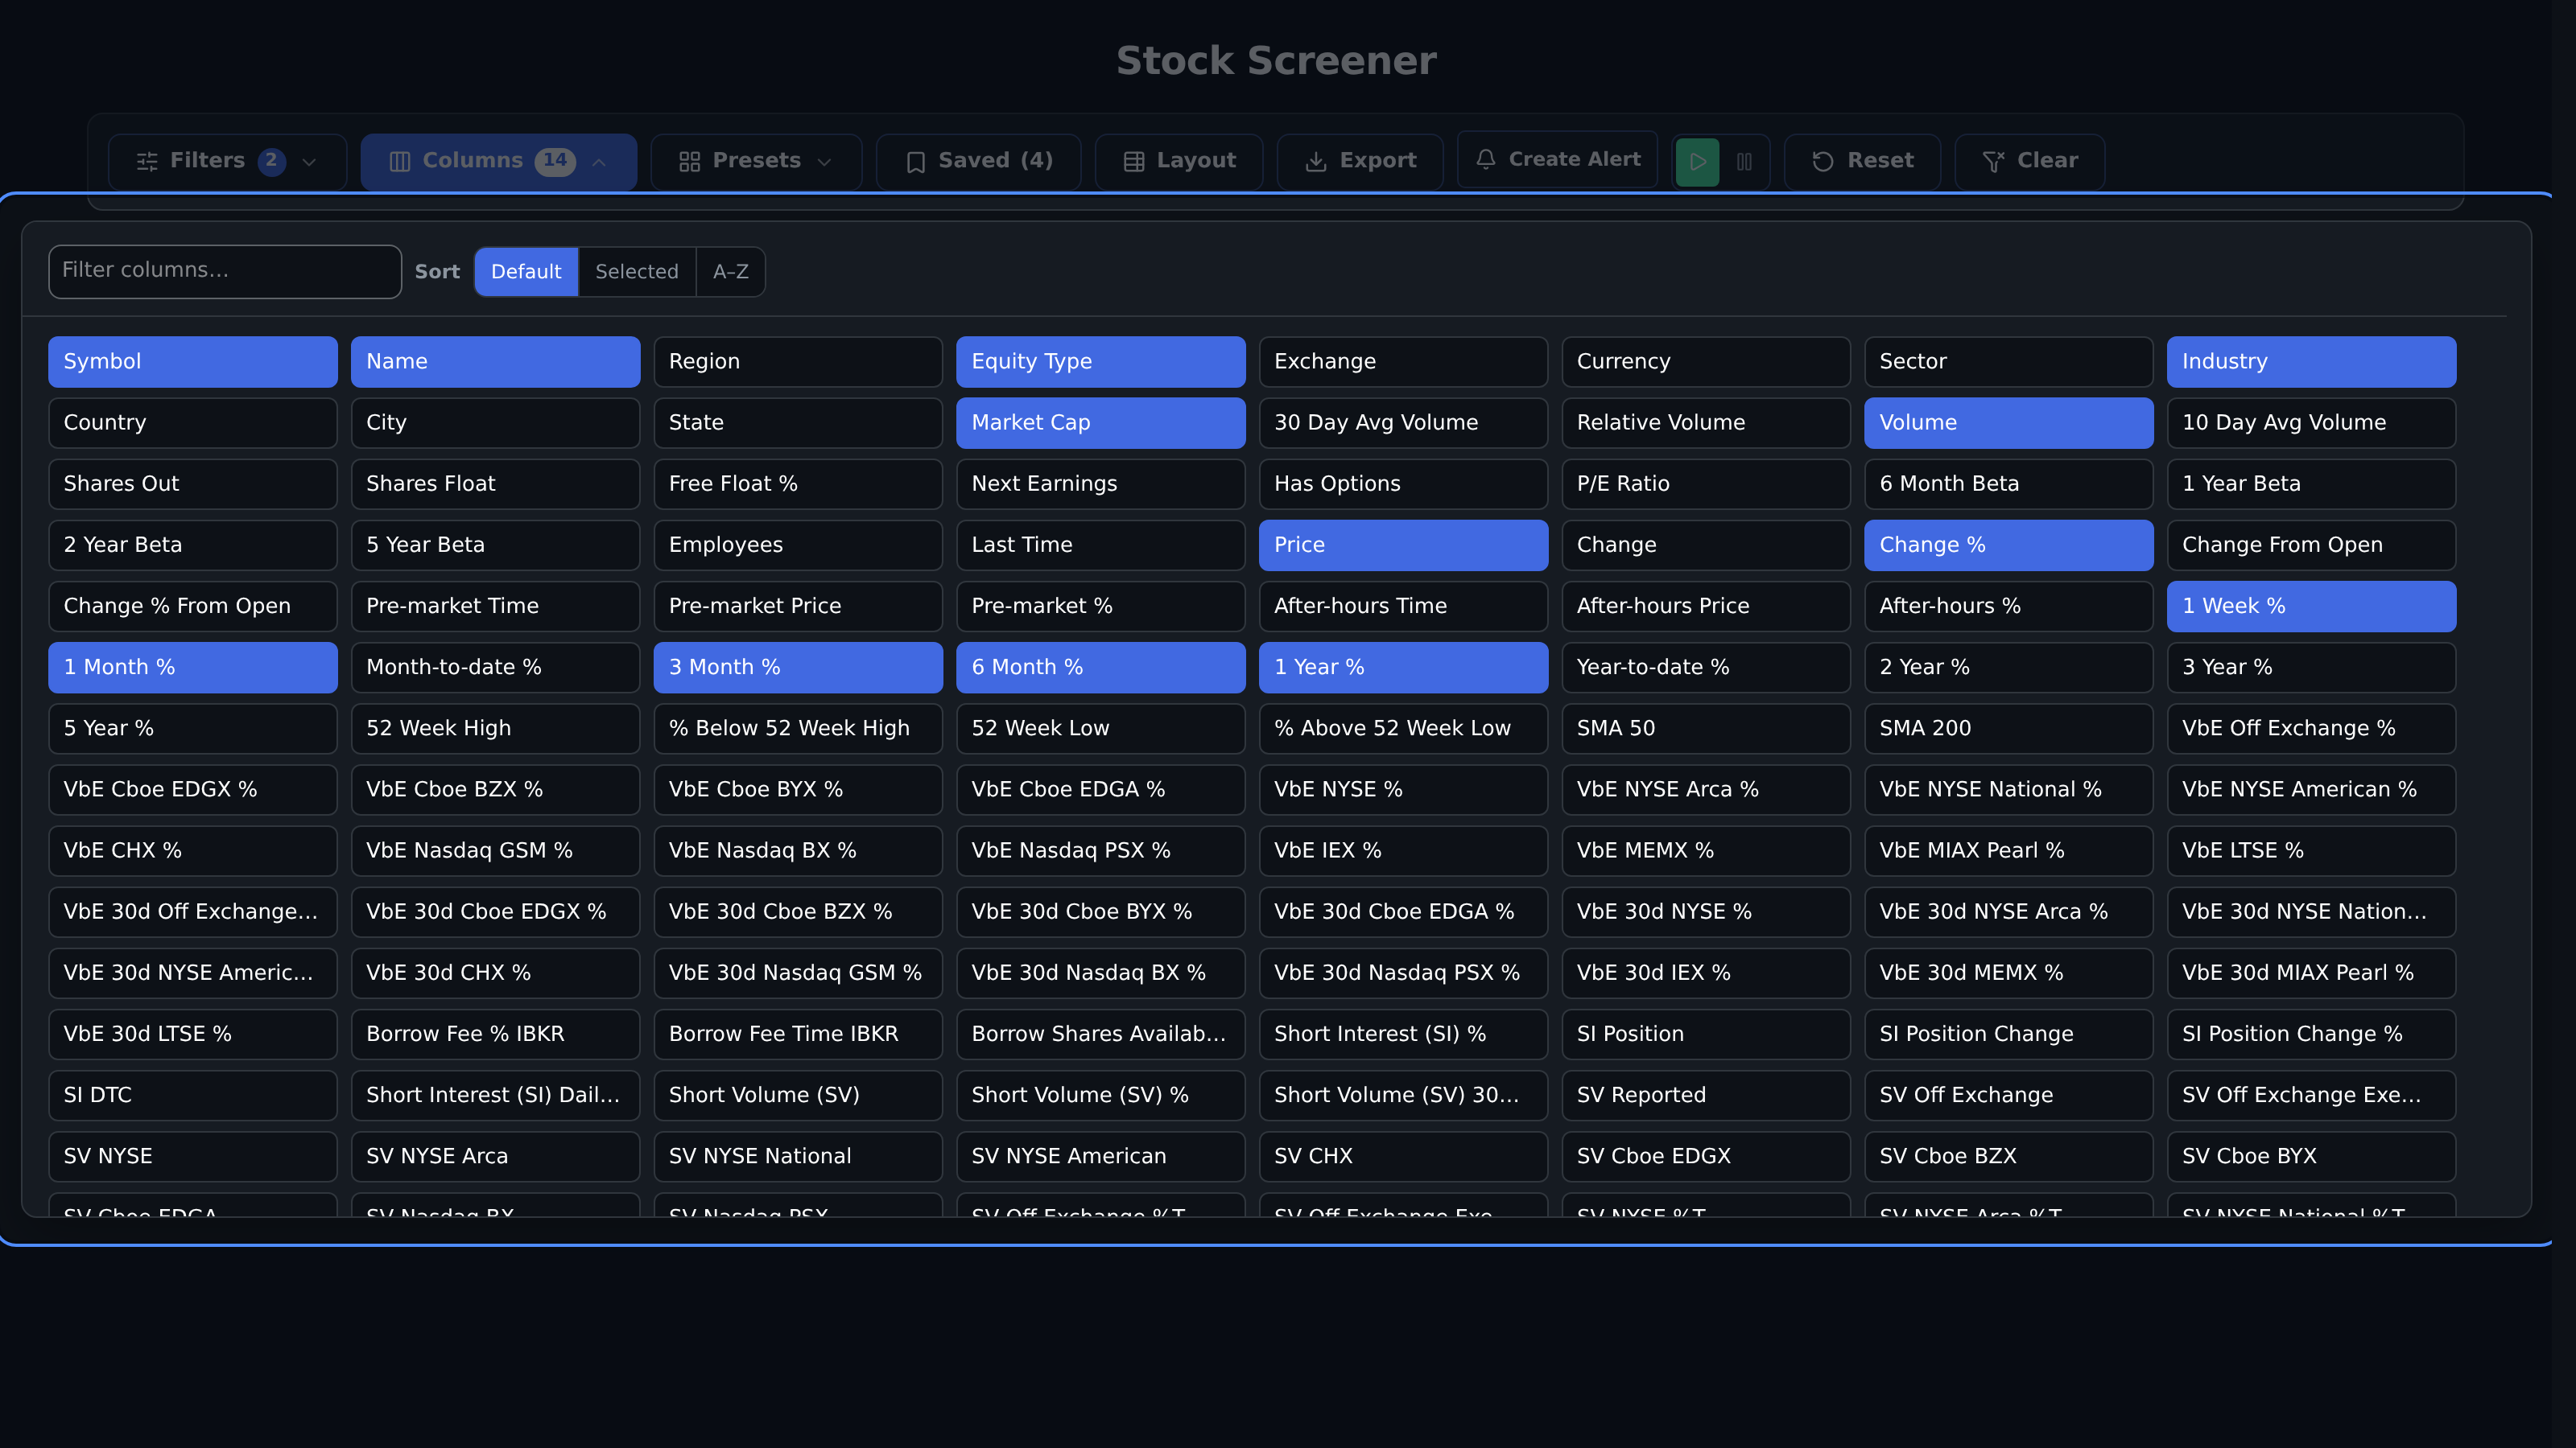Toggle off Equity Type column
The height and width of the screenshot is (1448, 2576).
click(1101, 362)
